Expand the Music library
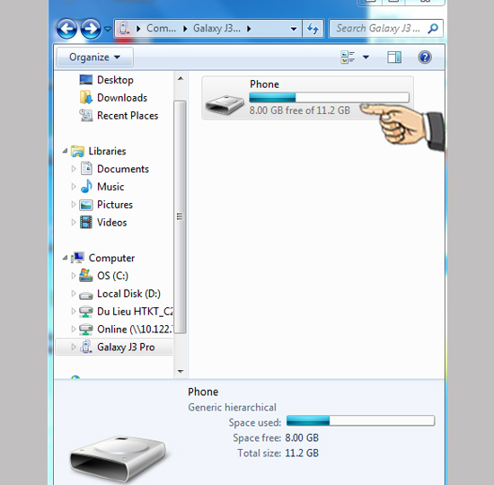 coord(74,187)
